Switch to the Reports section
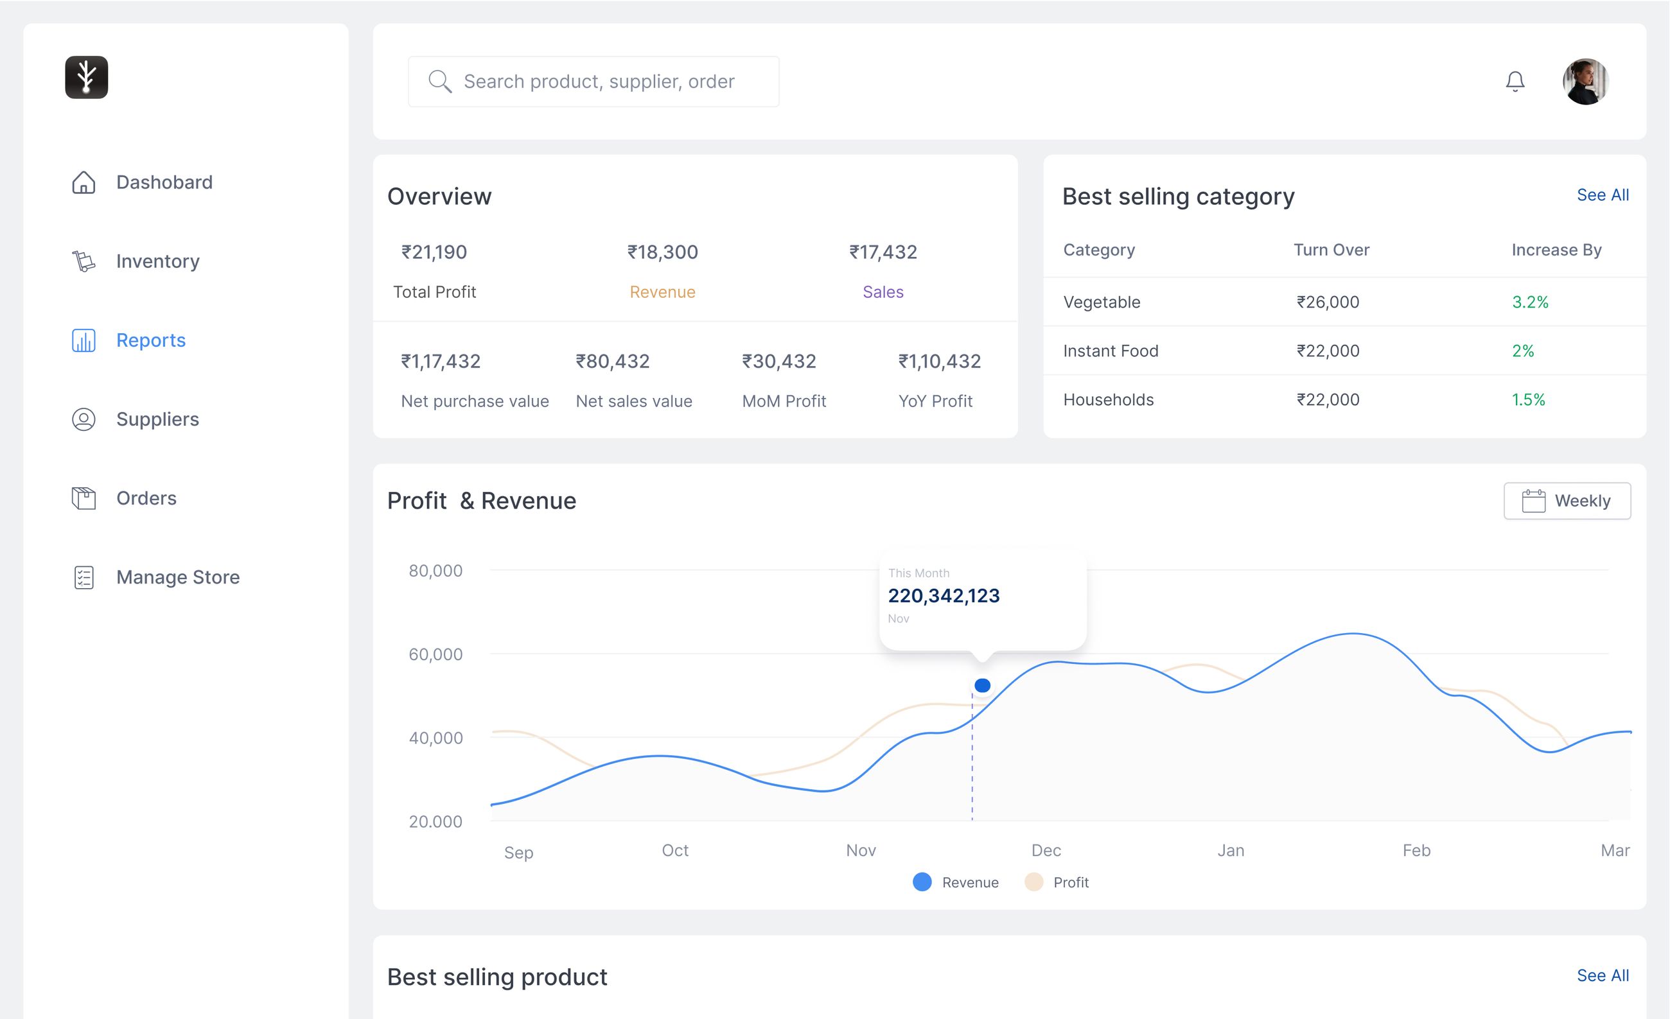 coord(150,340)
